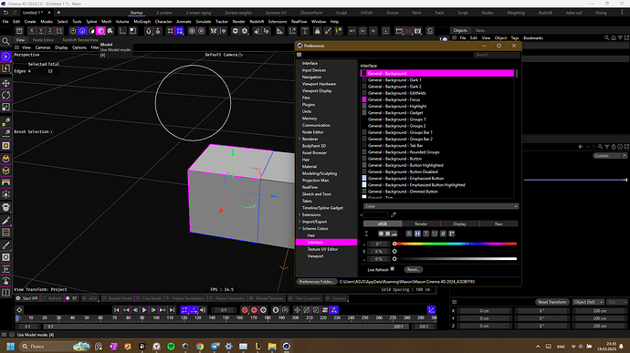Open the MoGraph menu

point(142,22)
